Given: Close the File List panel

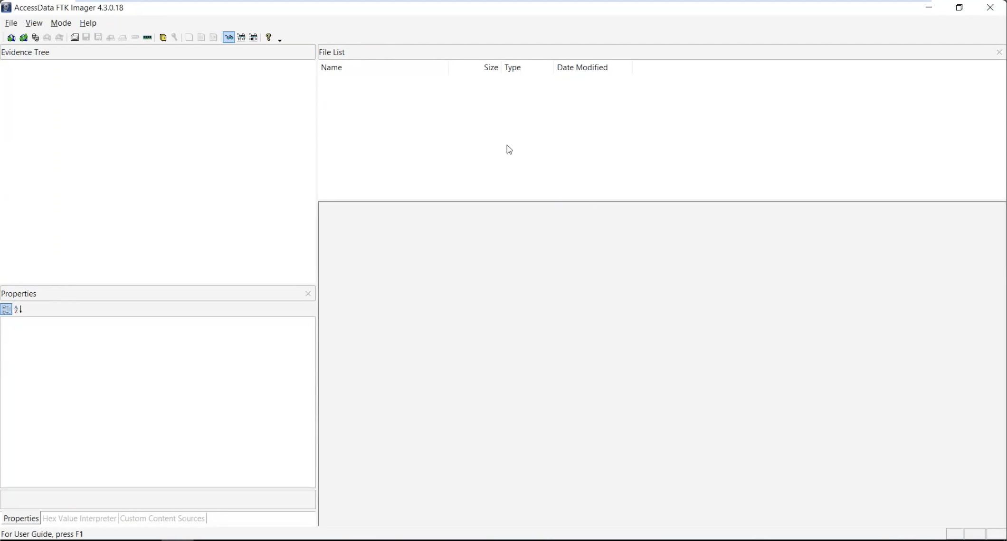Looking at the screenshot, I should click(x=999, y=52).
